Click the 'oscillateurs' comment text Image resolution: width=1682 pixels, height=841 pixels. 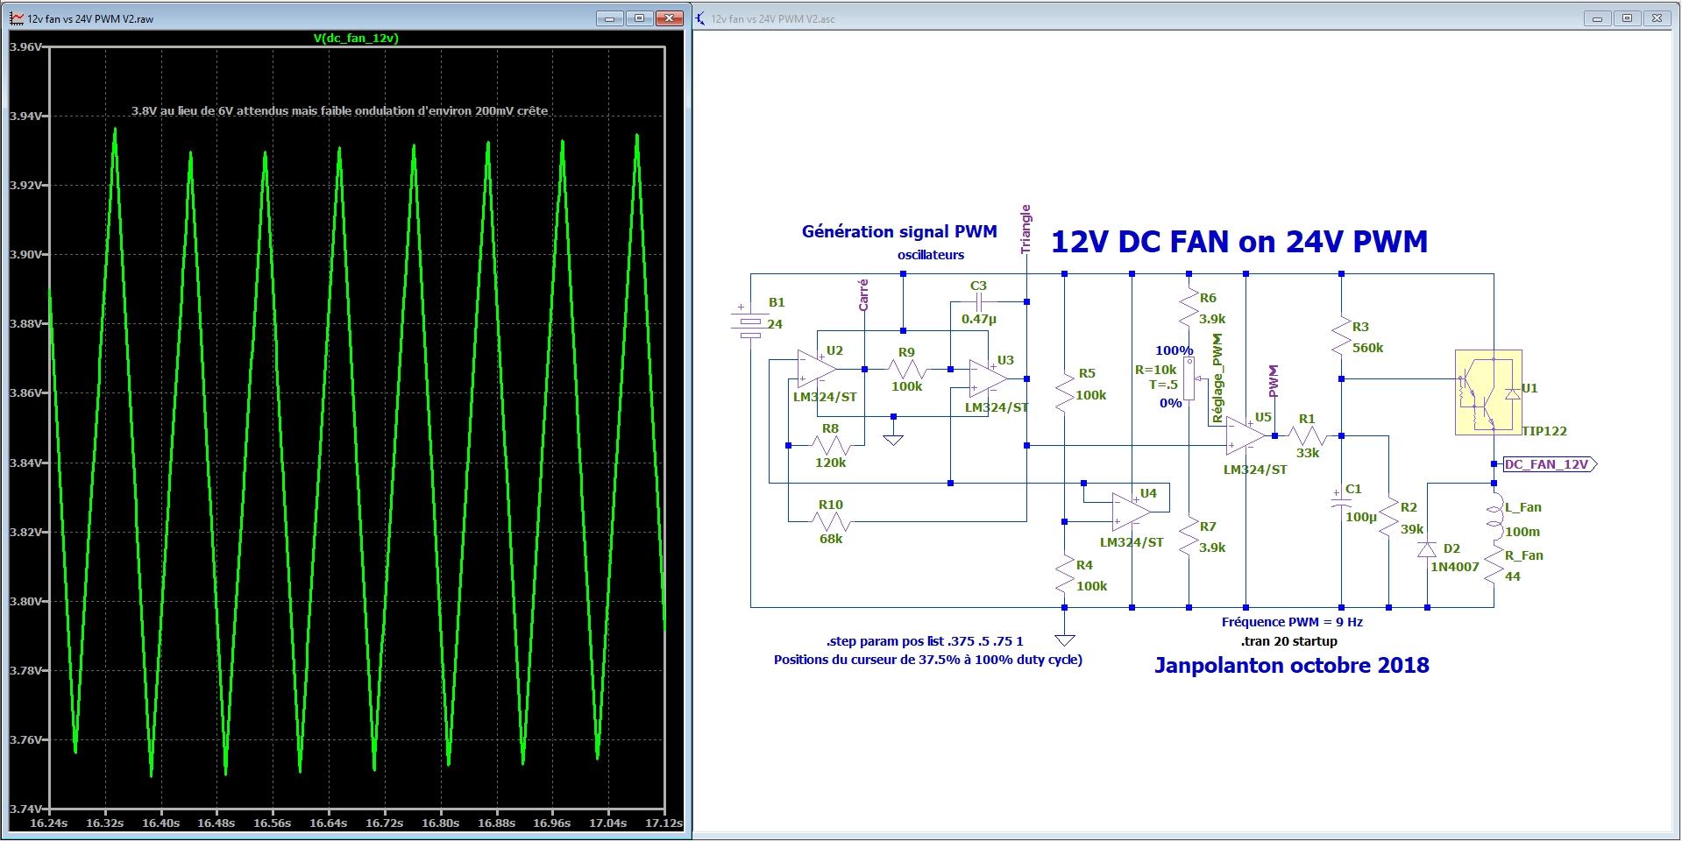[x=931, y=255]
